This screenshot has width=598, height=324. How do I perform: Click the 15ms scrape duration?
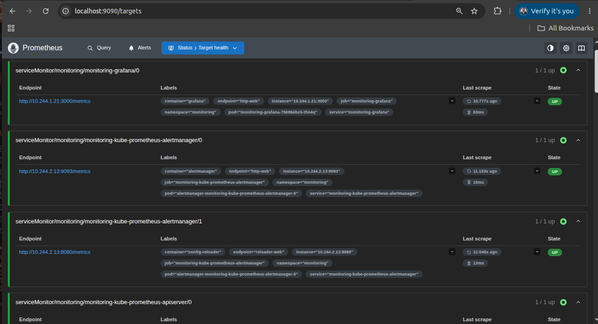[x=475, y=182]
